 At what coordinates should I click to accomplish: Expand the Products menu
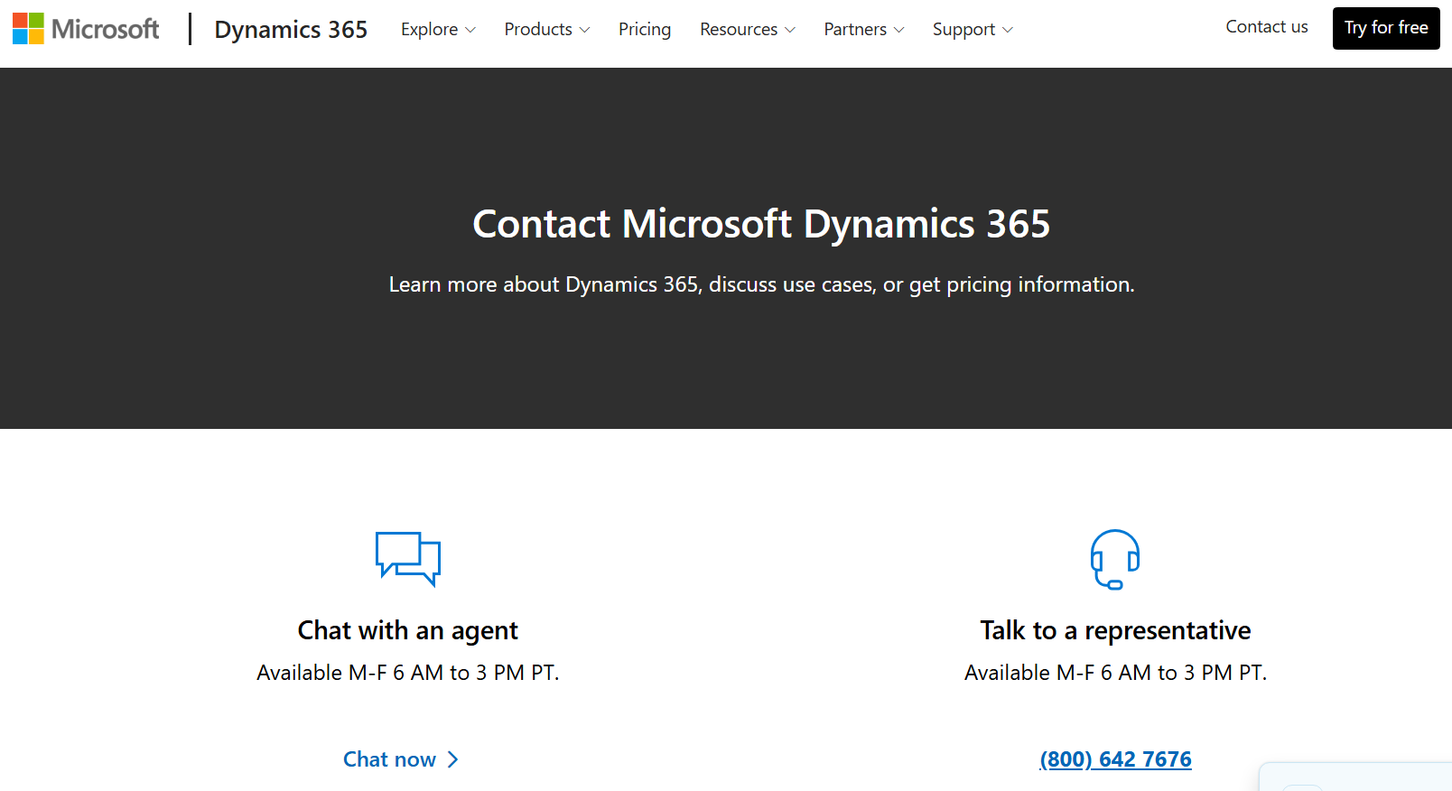pos(547,29)
